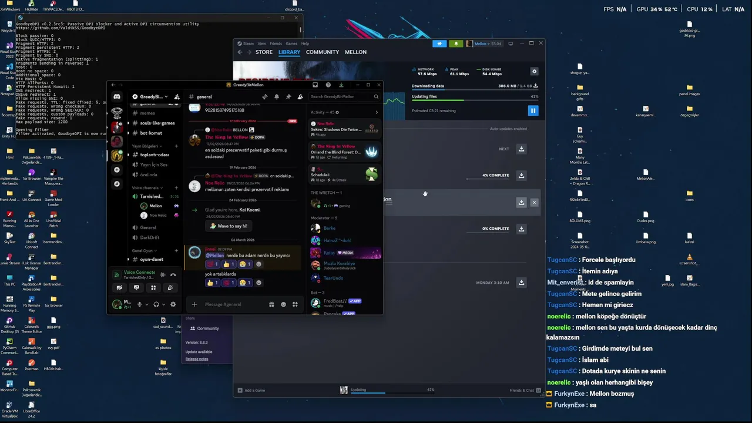Screen dimensions: 752x423
Task: Toggle noise suppression next to Voice Connected
Action: (163, 274)
